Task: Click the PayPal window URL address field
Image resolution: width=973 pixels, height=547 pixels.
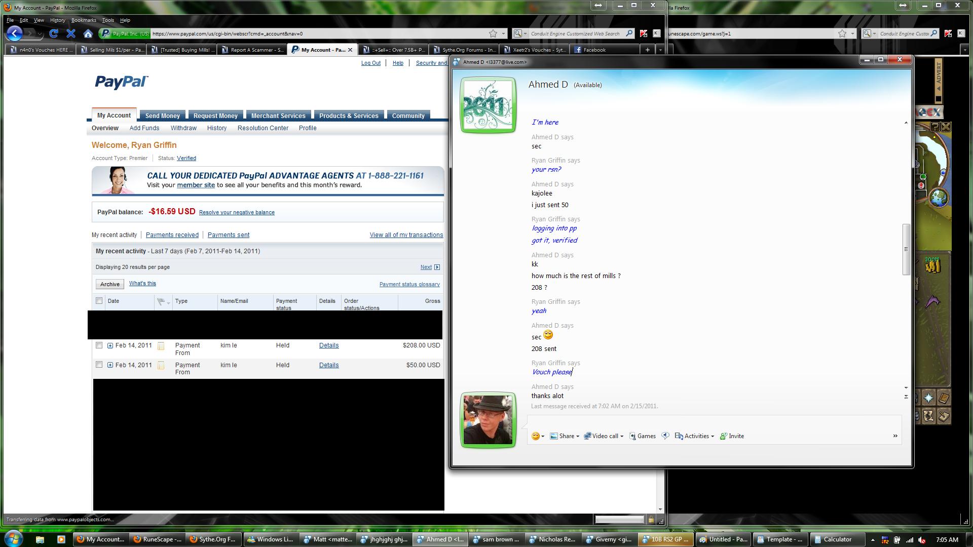Action: [x=319, y=33]
